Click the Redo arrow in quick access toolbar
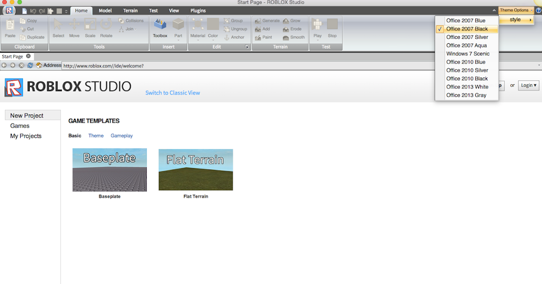The image size is (542, 284). (42, 11)
